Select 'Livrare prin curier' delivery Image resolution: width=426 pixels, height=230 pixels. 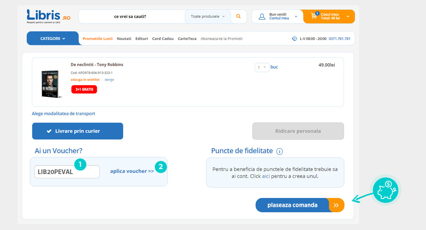click(78, 131)
